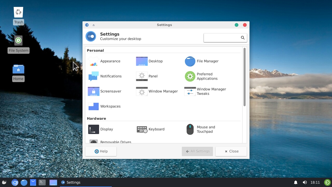332x187 pixels.
Task: Open Mouse and Touchpad settings
Action: (x=201, y=129)
